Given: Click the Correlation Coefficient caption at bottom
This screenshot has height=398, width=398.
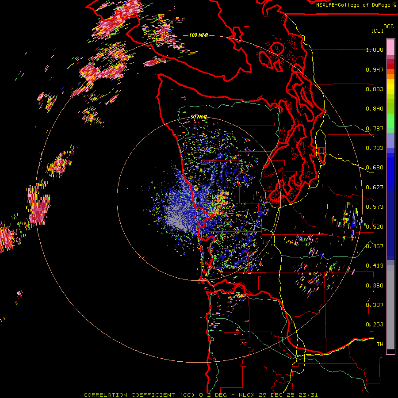Looking at the screenshot, I should pos(201,395).
